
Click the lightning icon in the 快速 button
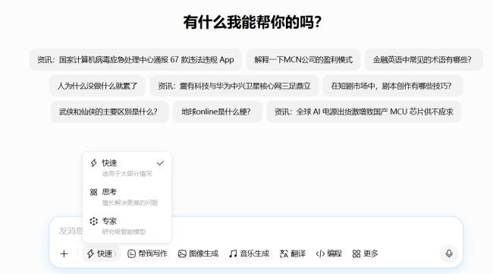click(x=90, y=254)
